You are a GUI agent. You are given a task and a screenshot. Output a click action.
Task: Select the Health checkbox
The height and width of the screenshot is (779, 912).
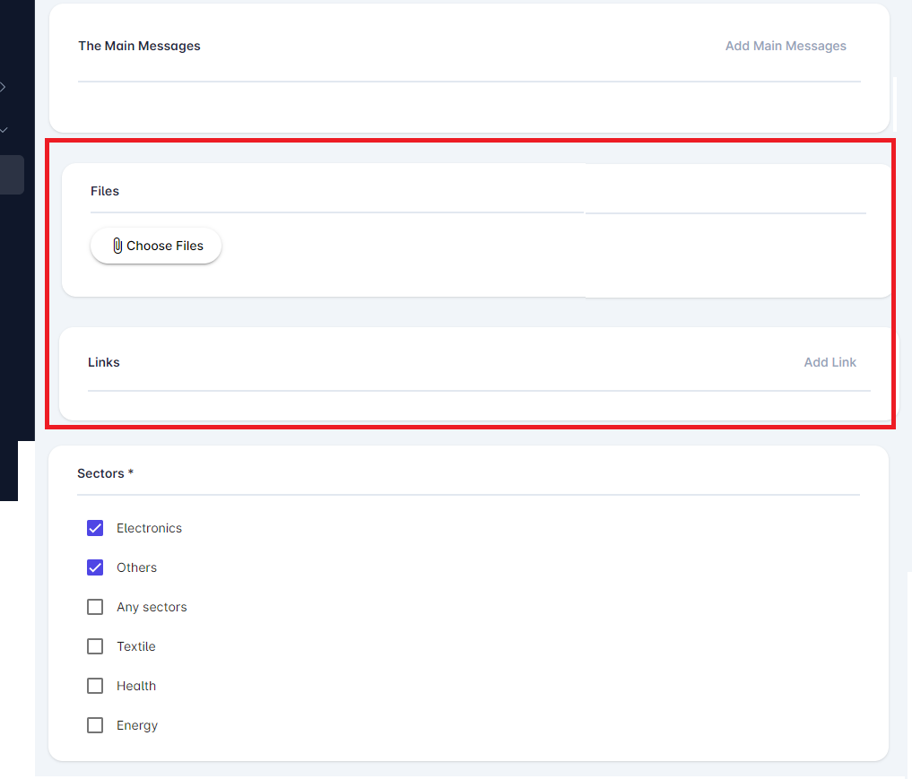point(95,686)
